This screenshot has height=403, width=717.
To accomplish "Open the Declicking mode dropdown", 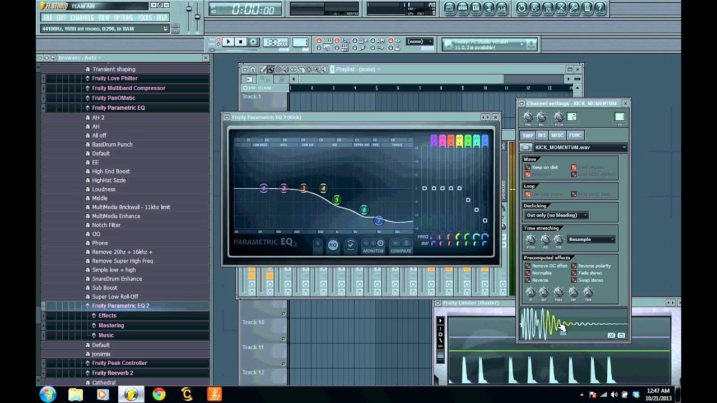I will [x=556, y=215].
